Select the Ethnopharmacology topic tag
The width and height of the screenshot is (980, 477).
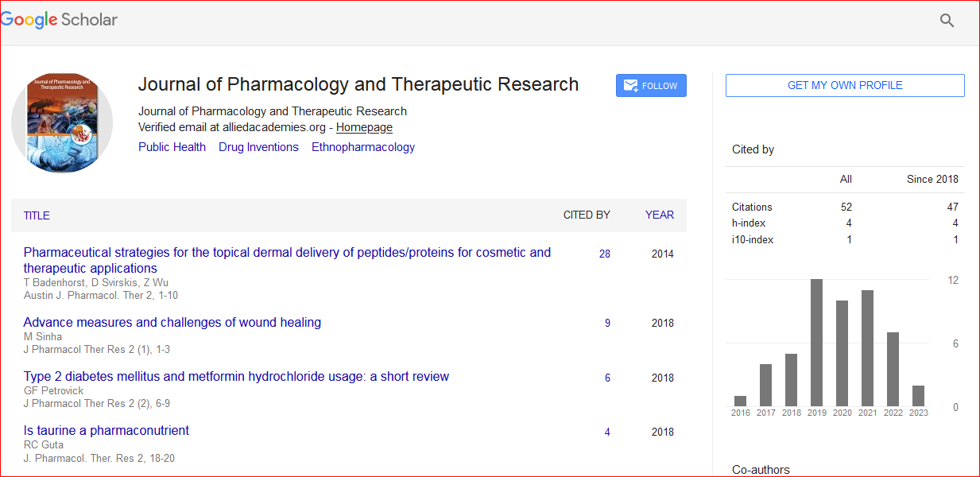point(362,147)
